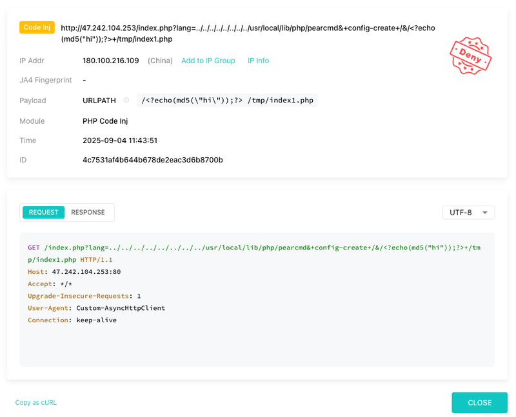
Task: Click the timestamp 2025-09-04 11:43:51
Action: tap(120, 141)
